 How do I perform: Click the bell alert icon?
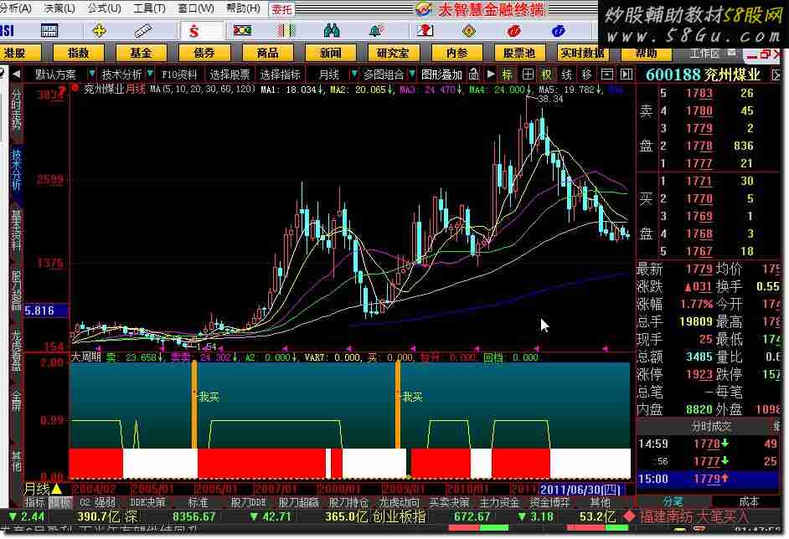click(x=376, y=31)
